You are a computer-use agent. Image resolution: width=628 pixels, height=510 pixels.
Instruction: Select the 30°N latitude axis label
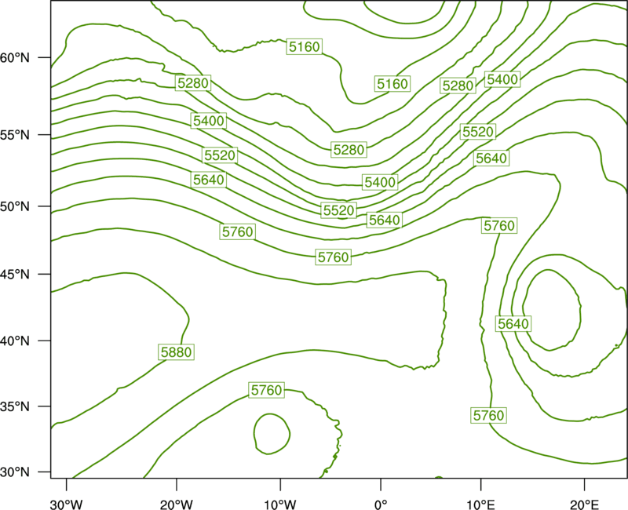(15, 472)
